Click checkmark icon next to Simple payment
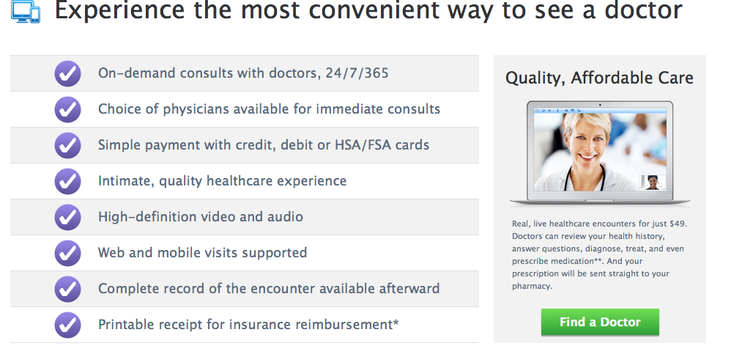731x346 pixels. [x=67, y=145]
